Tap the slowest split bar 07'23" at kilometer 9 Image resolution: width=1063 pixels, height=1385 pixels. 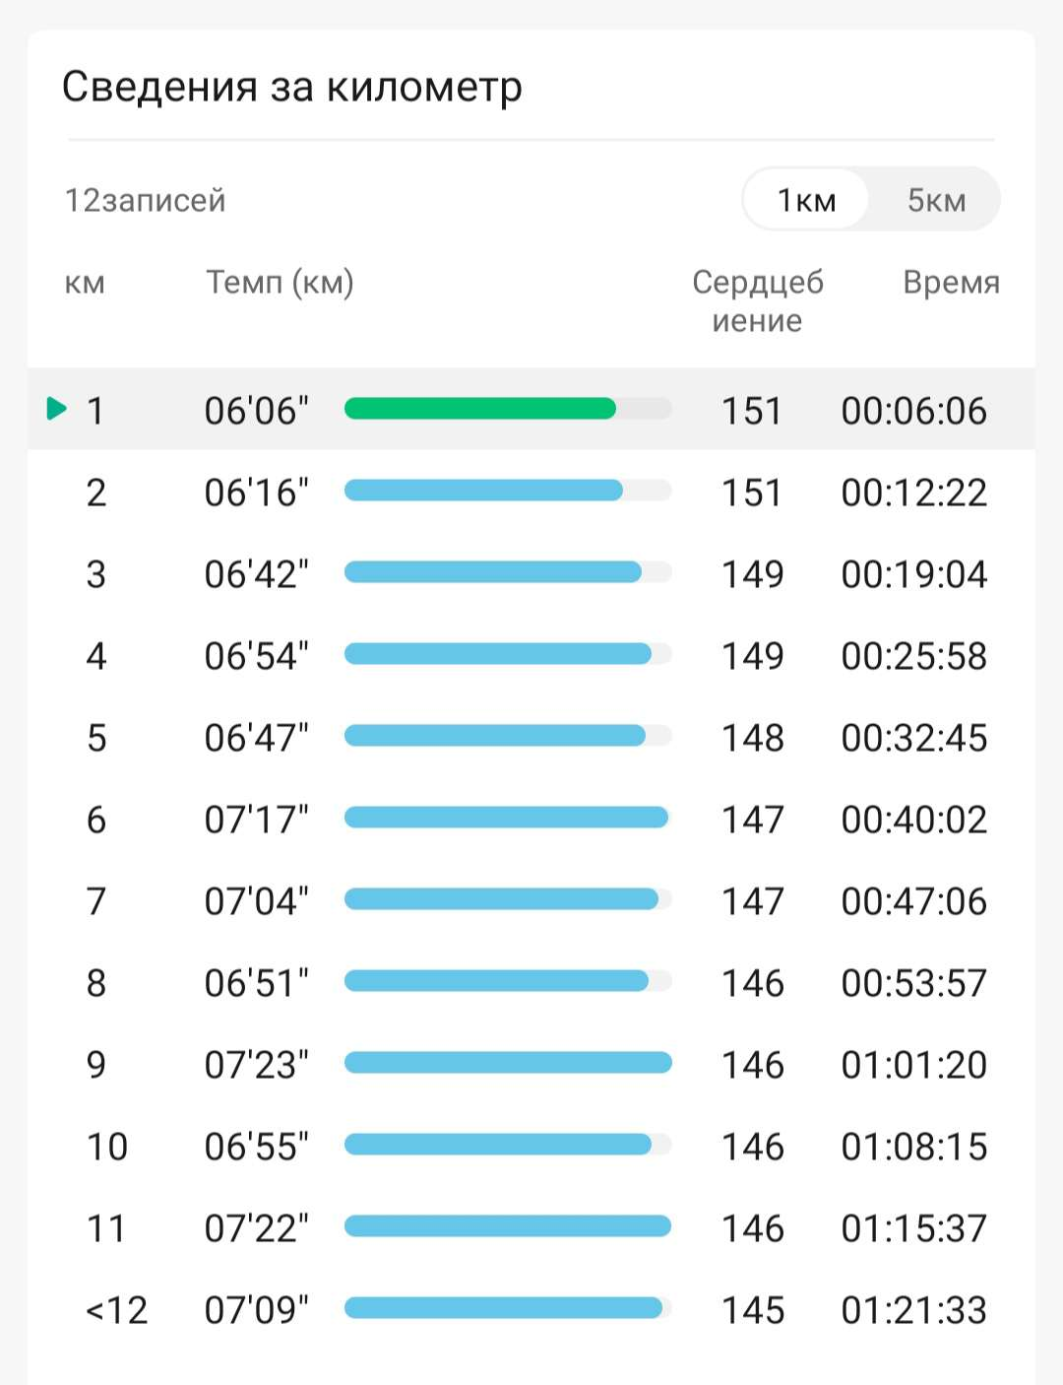508,1063
